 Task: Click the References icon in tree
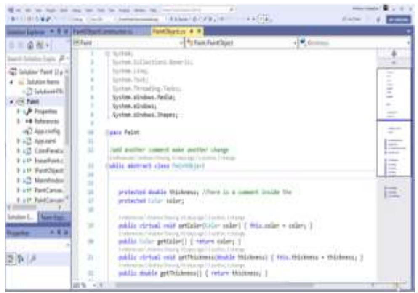click(29, 121)
